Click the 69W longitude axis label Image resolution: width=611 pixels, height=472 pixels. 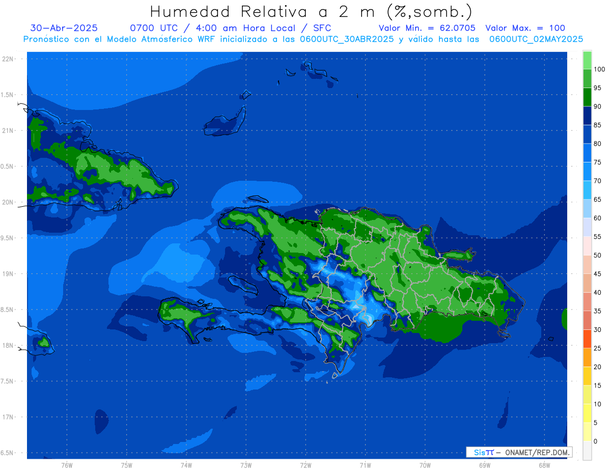click(x=485, y=465)
